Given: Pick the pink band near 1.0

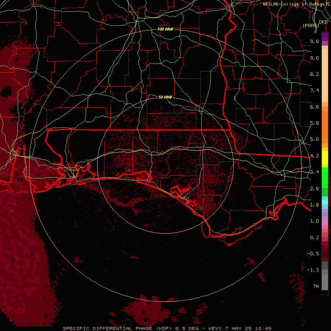Looking at the screenshot, I should (x=325, y=223).
